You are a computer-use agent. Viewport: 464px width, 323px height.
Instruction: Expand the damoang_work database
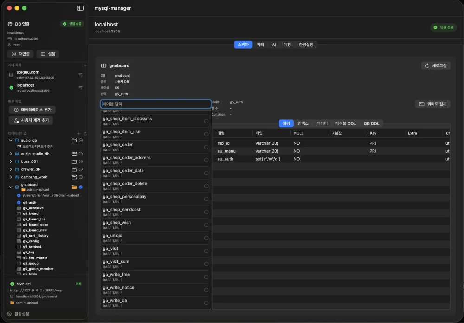(11, 177)
